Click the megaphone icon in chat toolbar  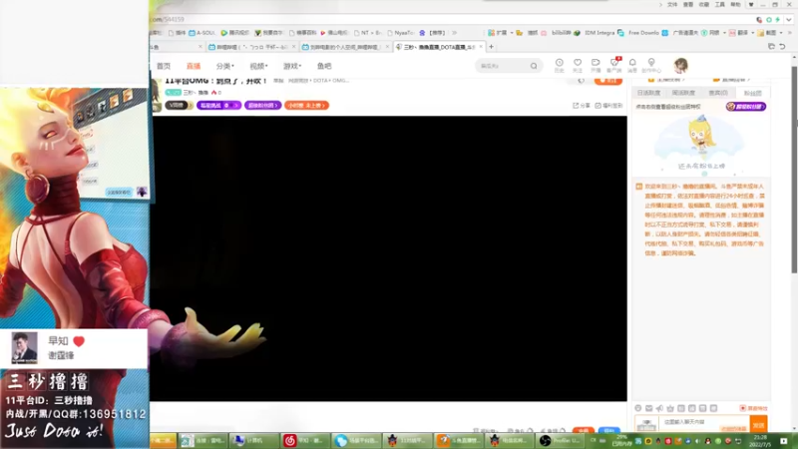click(x=659, y=408)
